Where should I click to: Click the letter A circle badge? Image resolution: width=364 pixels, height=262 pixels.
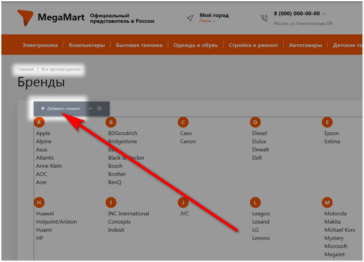point(39,122)
